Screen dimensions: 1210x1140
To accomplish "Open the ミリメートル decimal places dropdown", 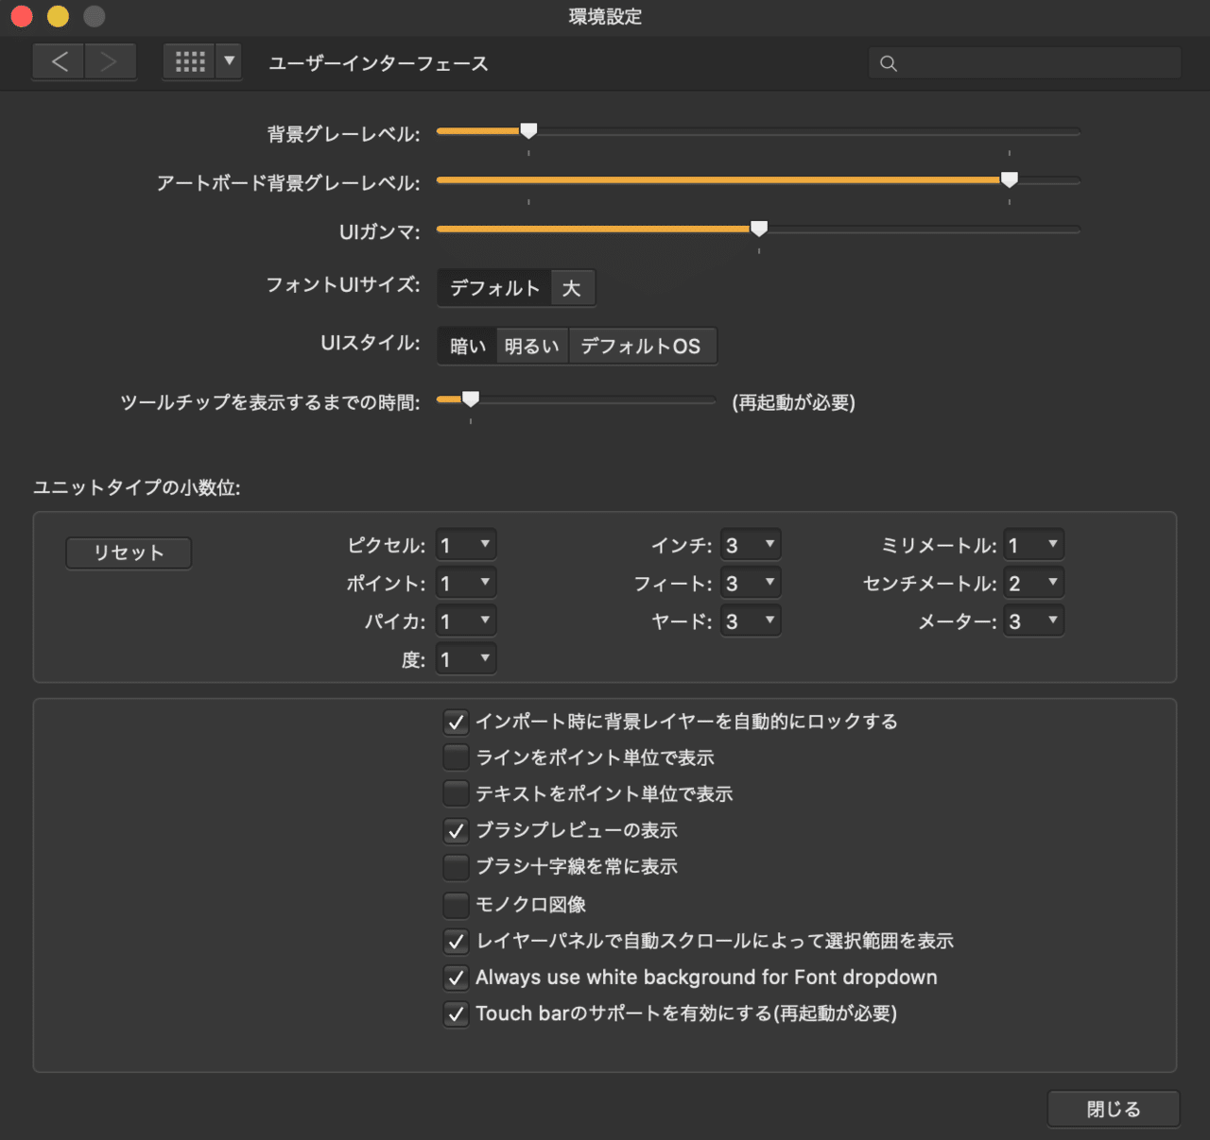I will (x=1033, y=545).
